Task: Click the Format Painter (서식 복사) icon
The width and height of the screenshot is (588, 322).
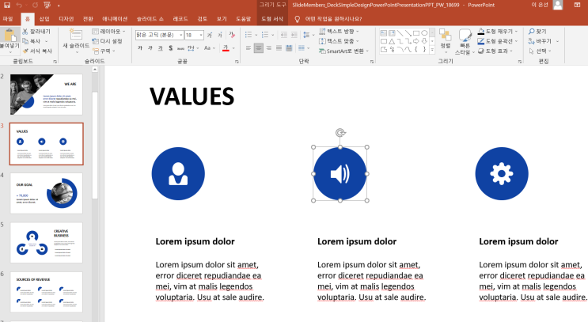Action: tap(25, 50)
